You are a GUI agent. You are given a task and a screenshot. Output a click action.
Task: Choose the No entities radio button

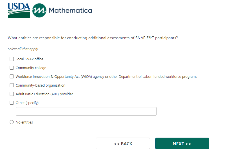(12, 122)
